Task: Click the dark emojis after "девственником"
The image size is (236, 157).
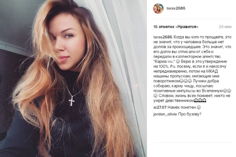Action: 200,100
